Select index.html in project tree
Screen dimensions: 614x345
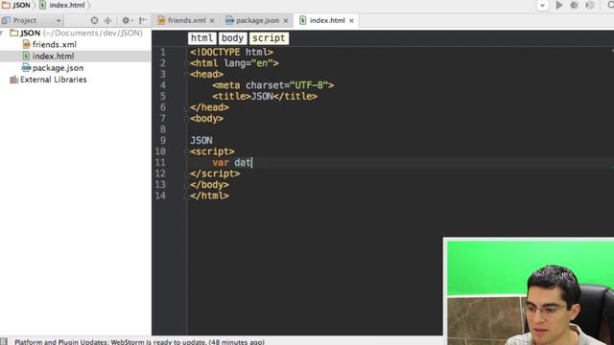(53, 57)
